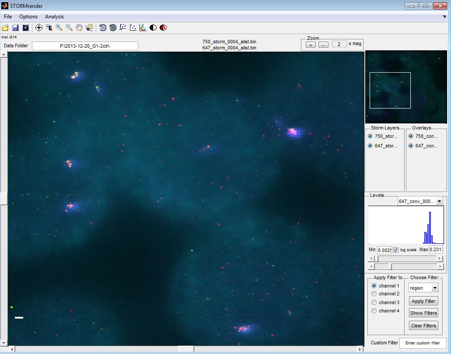Click the 750_storm_0004_alist.bin filename text

(229, 42)
